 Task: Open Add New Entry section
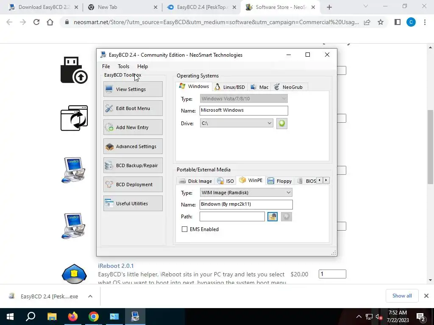click(133, 127)
